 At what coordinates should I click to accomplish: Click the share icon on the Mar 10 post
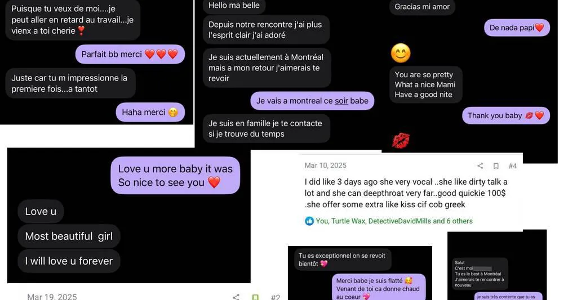click(480, 166)
